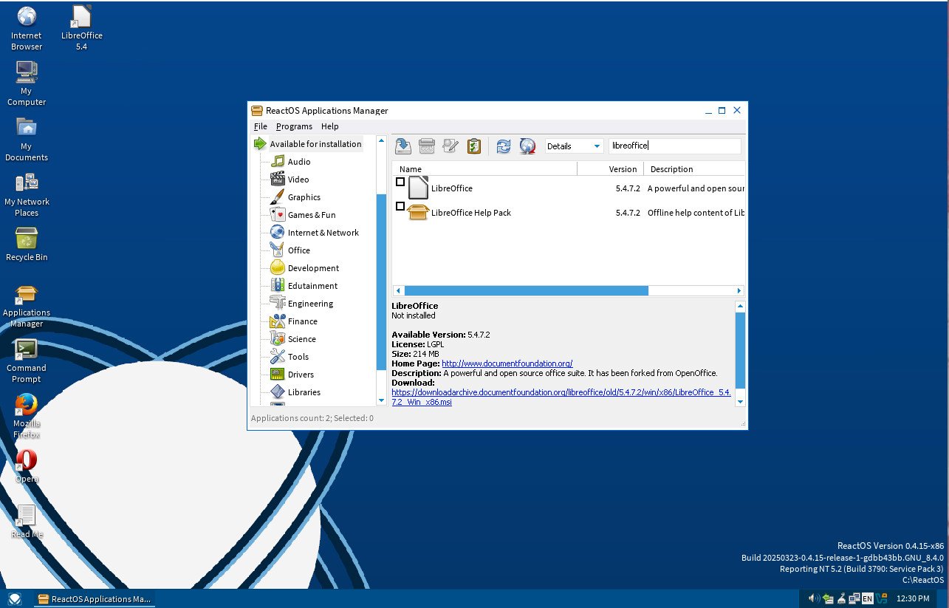Click the Recycle Bin desktop icon
The height and width of the screenshot is (608, 949).
(x=27, y=245)
